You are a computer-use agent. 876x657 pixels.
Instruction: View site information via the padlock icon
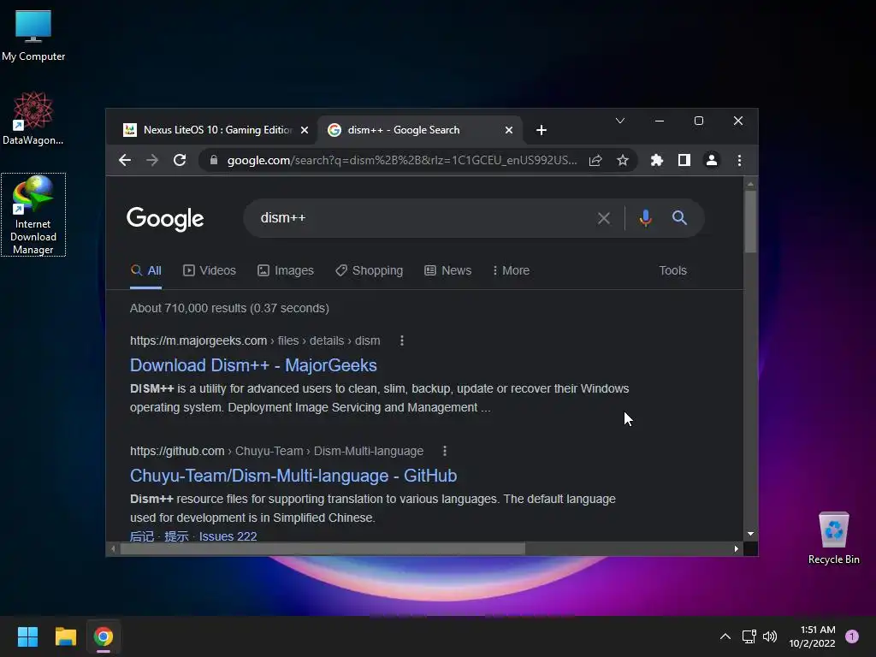213,160
